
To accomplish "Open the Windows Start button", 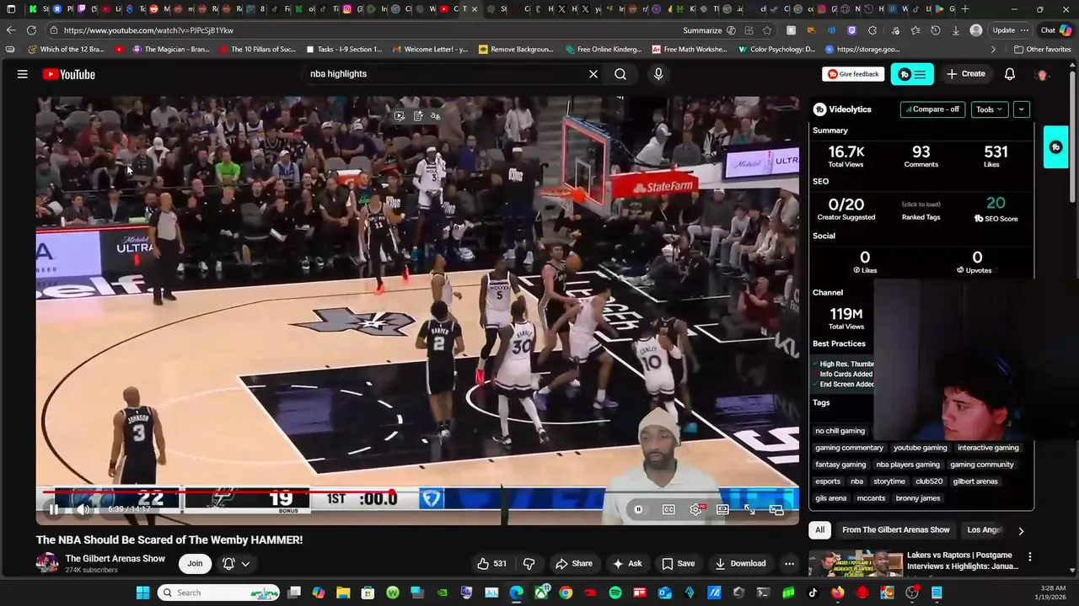I will [x=142, y=593].
